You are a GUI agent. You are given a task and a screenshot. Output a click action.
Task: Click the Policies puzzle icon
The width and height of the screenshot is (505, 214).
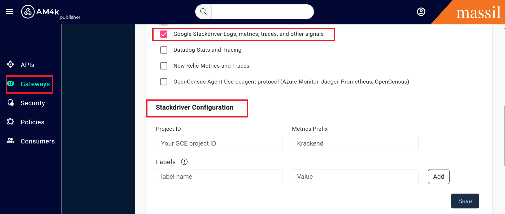(10, 121)
